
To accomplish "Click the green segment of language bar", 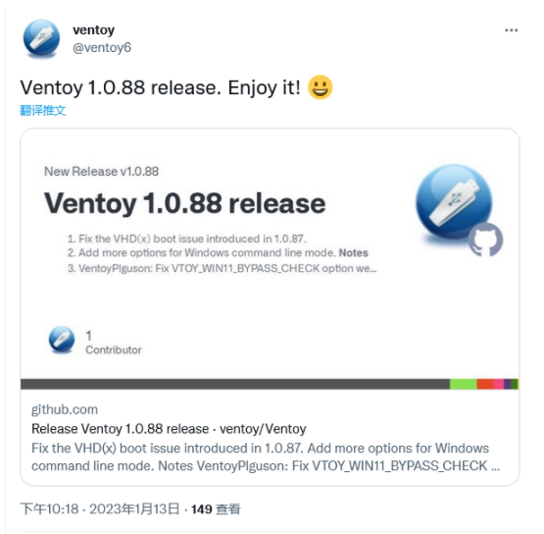I will point(464,384).
